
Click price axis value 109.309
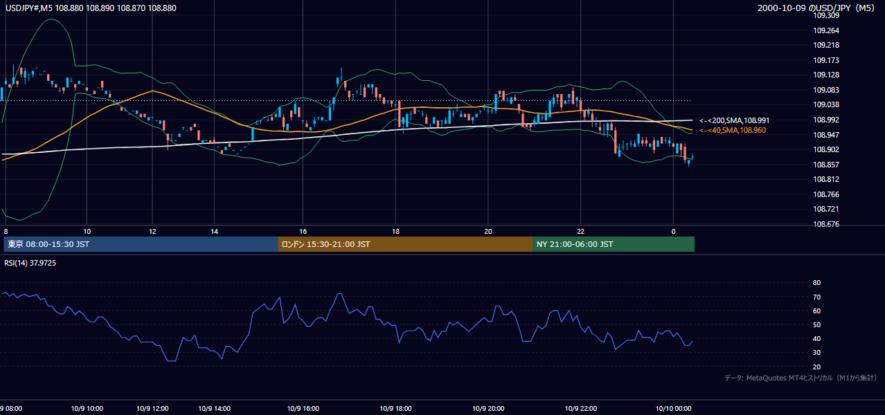pos(826,15)
